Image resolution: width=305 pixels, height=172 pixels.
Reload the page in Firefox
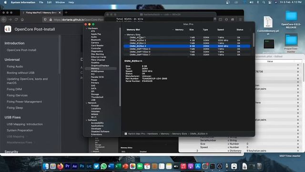click(16, 20)
